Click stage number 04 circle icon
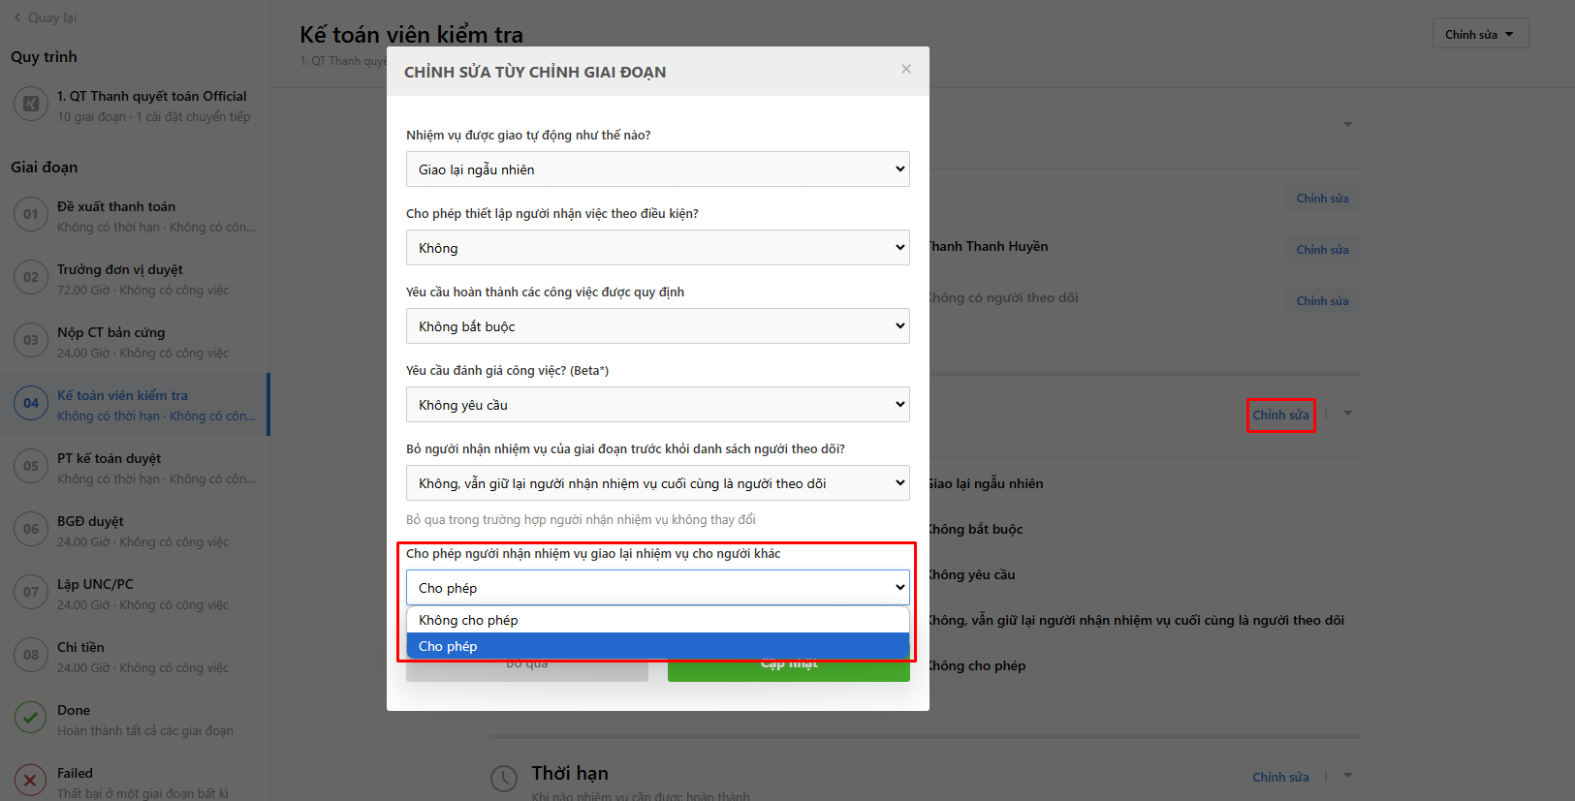 coord(31,403)
